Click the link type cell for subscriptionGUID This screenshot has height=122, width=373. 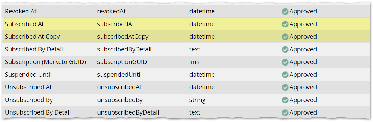pyautogui.click(x=194, y=62)
